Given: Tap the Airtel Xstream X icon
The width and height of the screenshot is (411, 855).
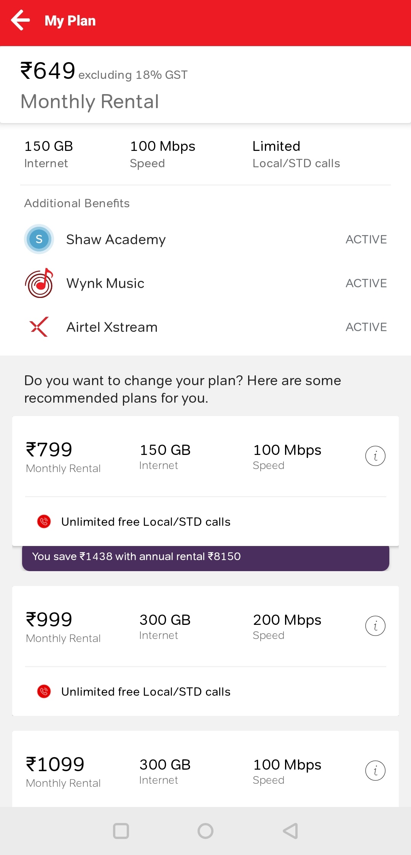Looking at the screenshot, I should pos(39,327).
